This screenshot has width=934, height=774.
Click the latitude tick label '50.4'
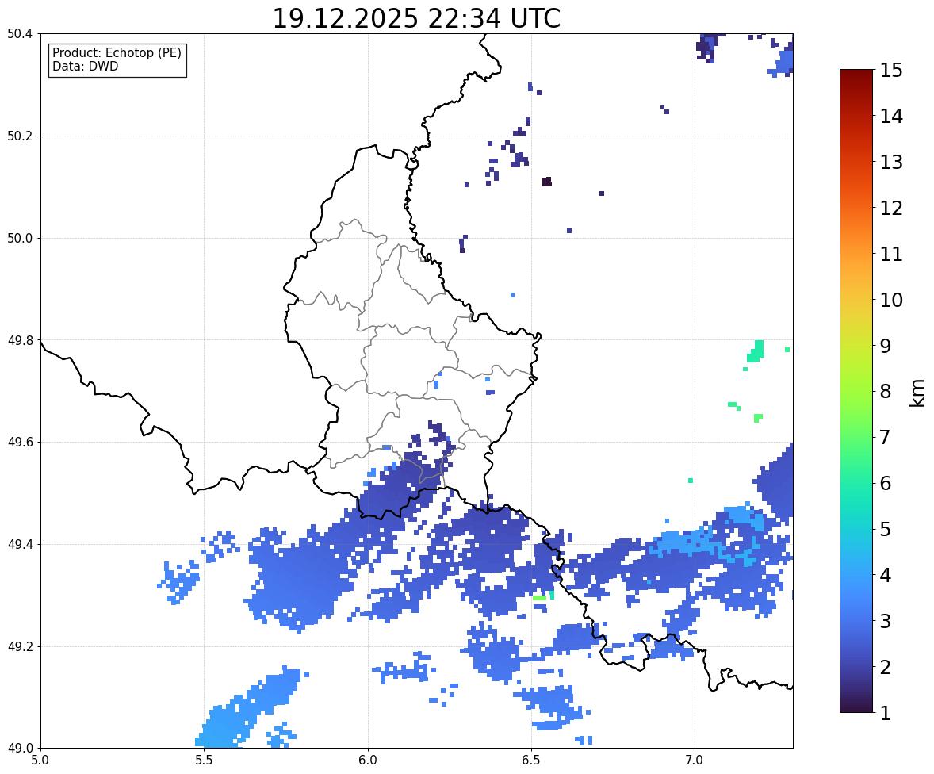[x=20, y=34]
